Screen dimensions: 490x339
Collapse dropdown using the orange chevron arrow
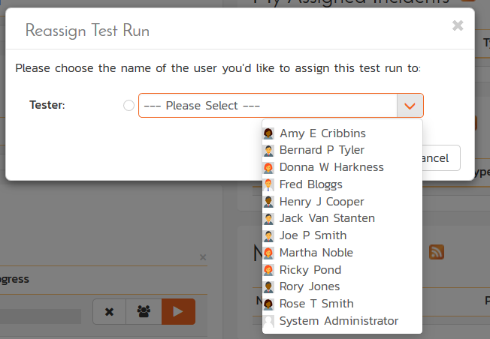pos(410,106)
